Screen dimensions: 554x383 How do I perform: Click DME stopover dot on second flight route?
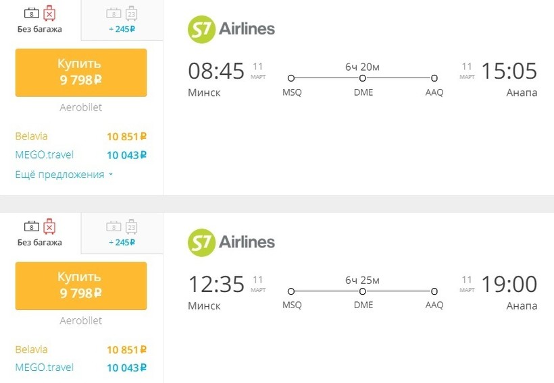[x=363, y=291]
